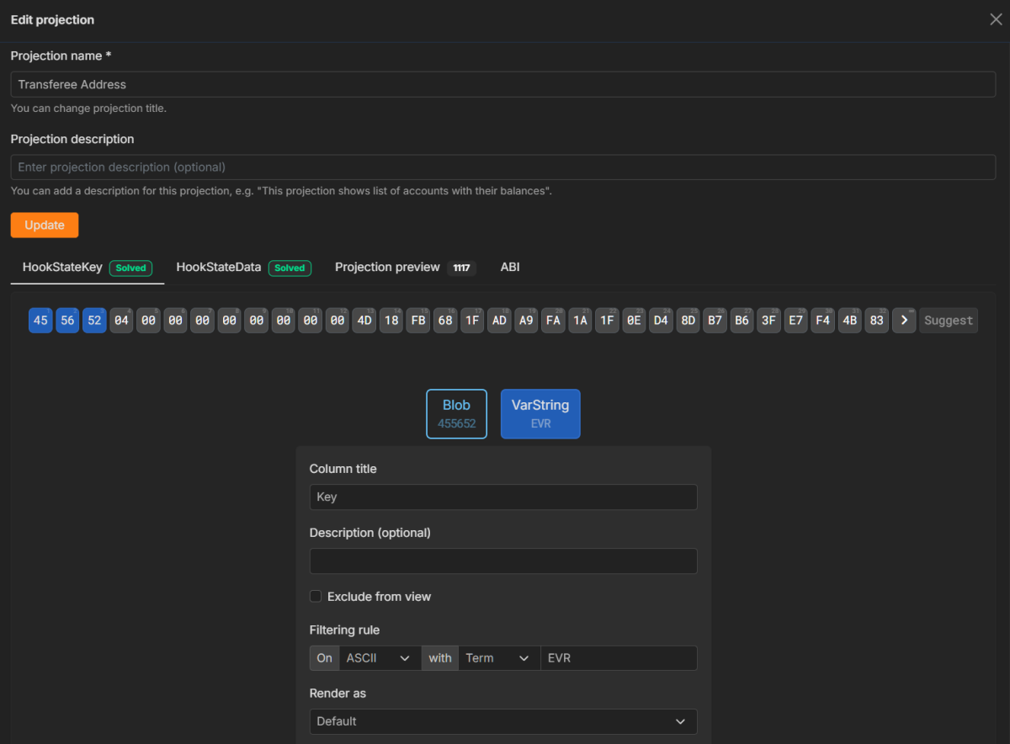Click the projection description input
The width and height of the screenshot is (1010, 744).
click(x=502, y=167)
